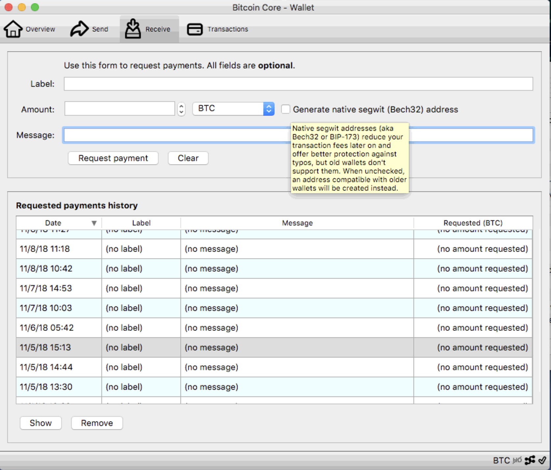Sort history by the Date column header
This screenshot has height=470, width=551.
(x=59, y=223)
